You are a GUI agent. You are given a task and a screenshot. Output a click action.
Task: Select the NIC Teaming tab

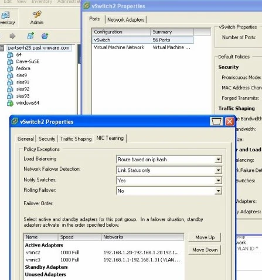110,138
